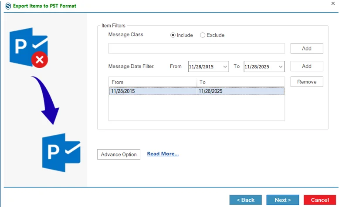339x207 pixels.
Task: Click the S application logo in title bar
Action: coord(8,6)
